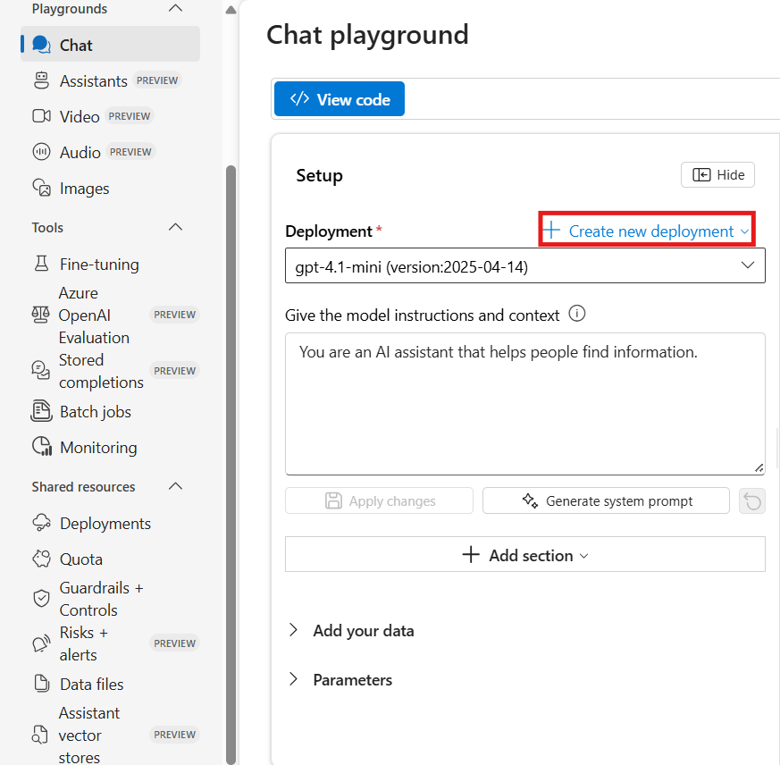
Task: Click the Monitoring chart icon
Action: click(x=42, y=447)
